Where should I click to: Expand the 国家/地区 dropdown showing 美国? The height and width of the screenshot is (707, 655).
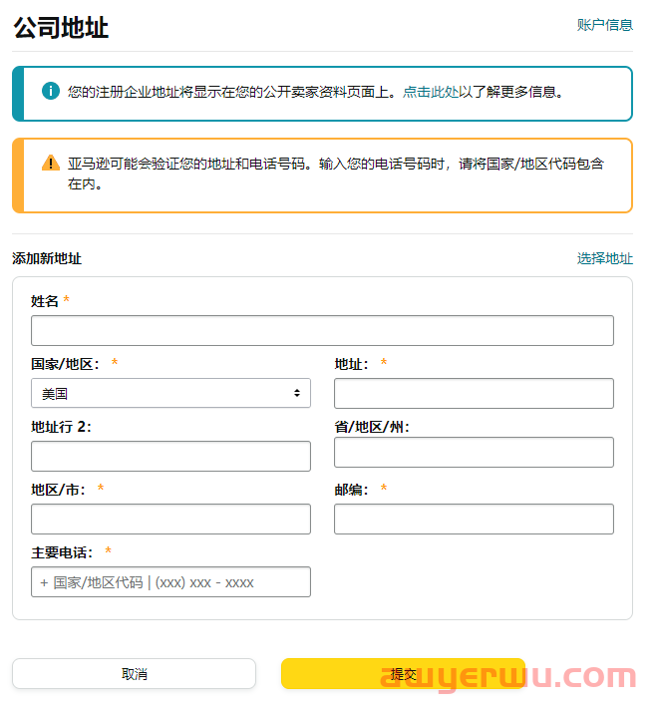170,394
